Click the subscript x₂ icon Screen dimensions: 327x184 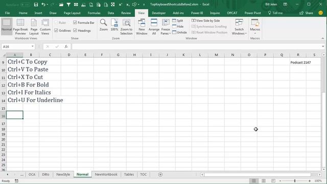(128, 5)
